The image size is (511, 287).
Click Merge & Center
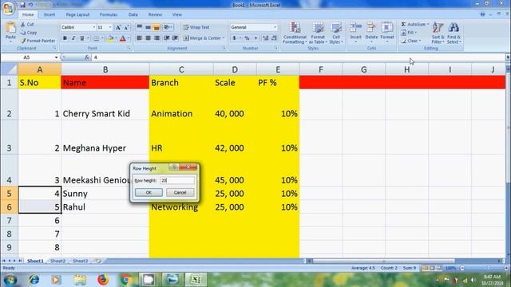coord(204,38)
